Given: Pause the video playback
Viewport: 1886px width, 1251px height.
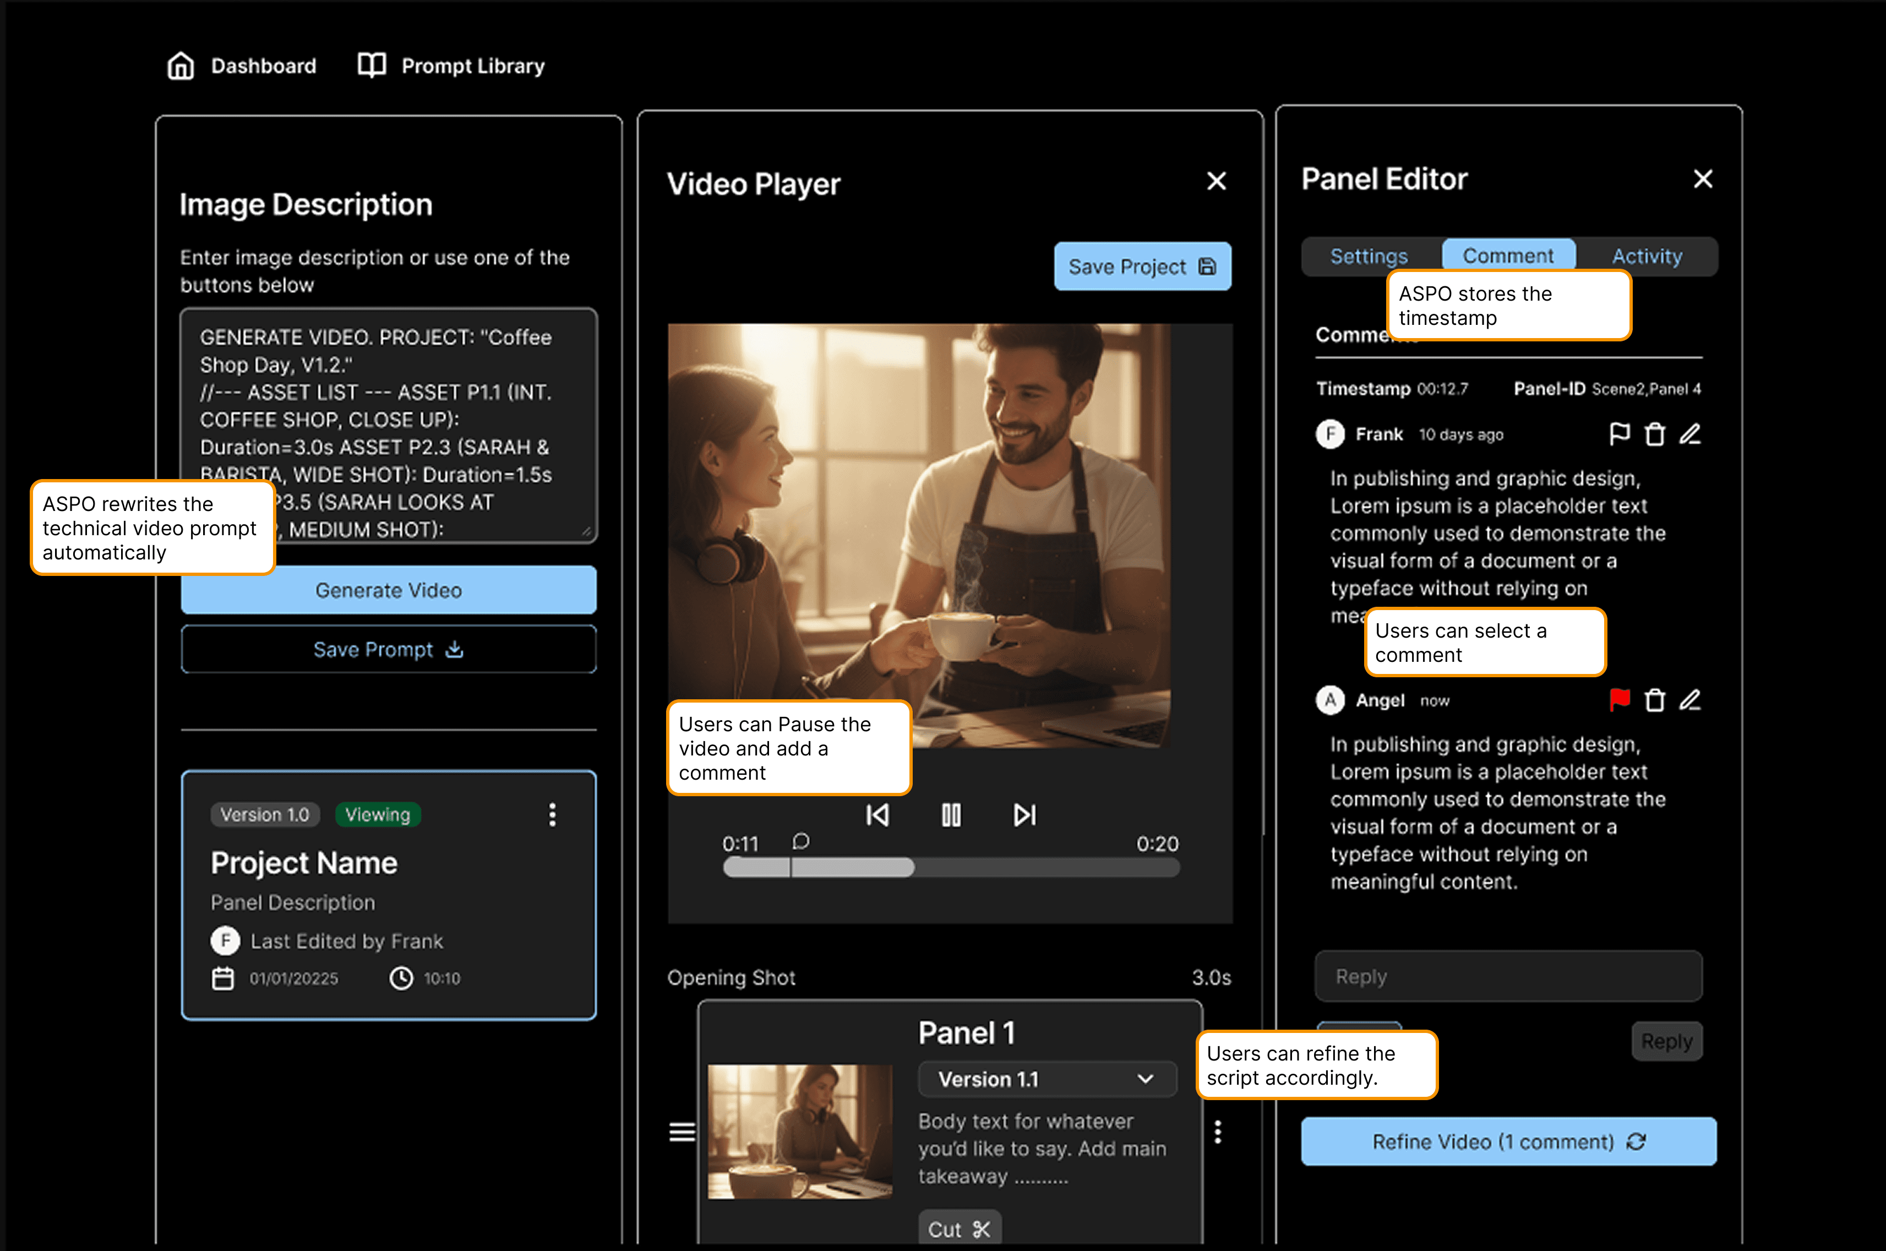Looking at the screenshot, I should (x=951, y=814).
